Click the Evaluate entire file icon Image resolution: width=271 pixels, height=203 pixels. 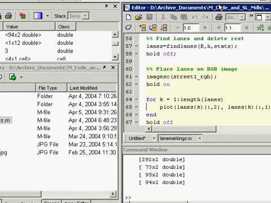[x=164, y=28]
